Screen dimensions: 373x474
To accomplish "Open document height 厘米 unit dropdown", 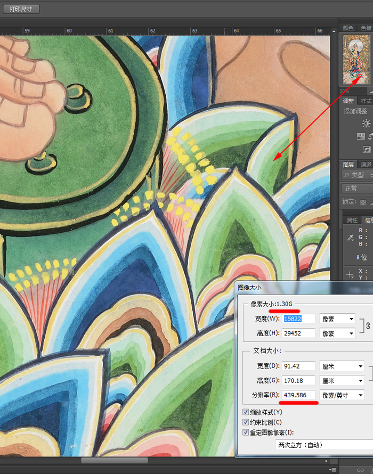I will pyautogui.click(x=342, y=381).
